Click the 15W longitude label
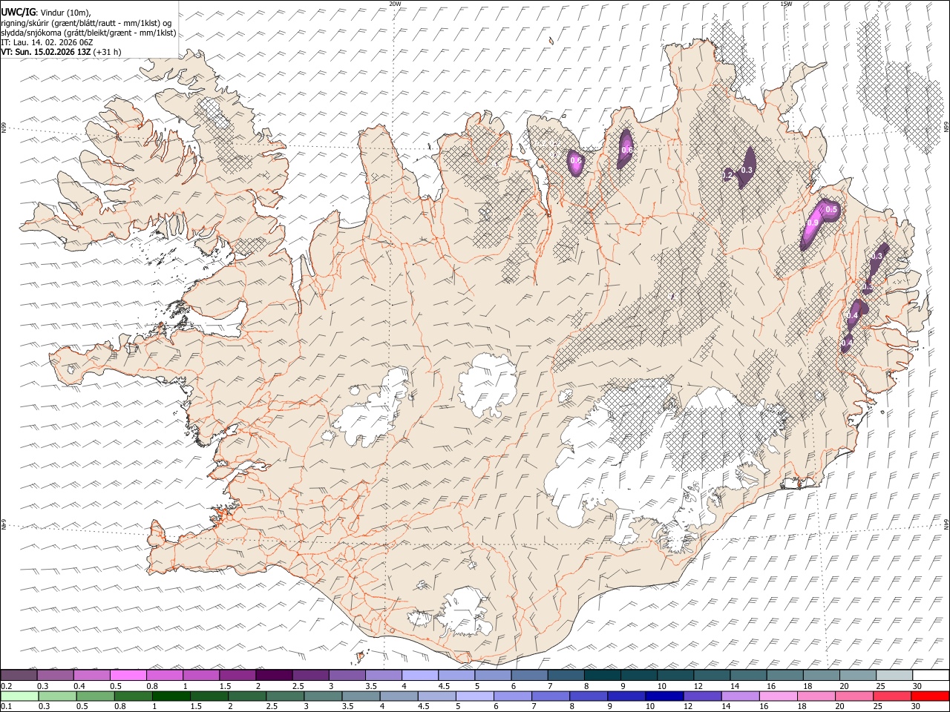 point(786,4)
